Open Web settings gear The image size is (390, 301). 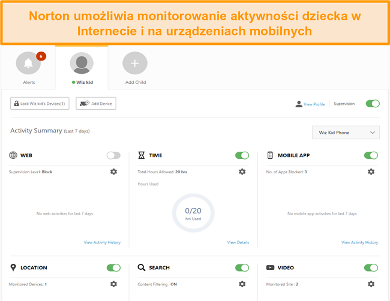click(113, 171)
